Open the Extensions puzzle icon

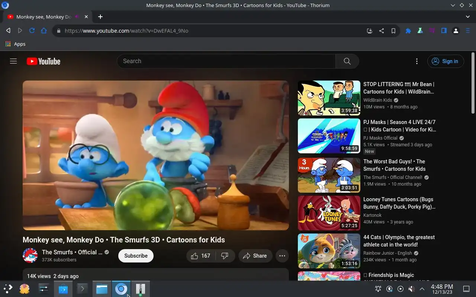408,31
